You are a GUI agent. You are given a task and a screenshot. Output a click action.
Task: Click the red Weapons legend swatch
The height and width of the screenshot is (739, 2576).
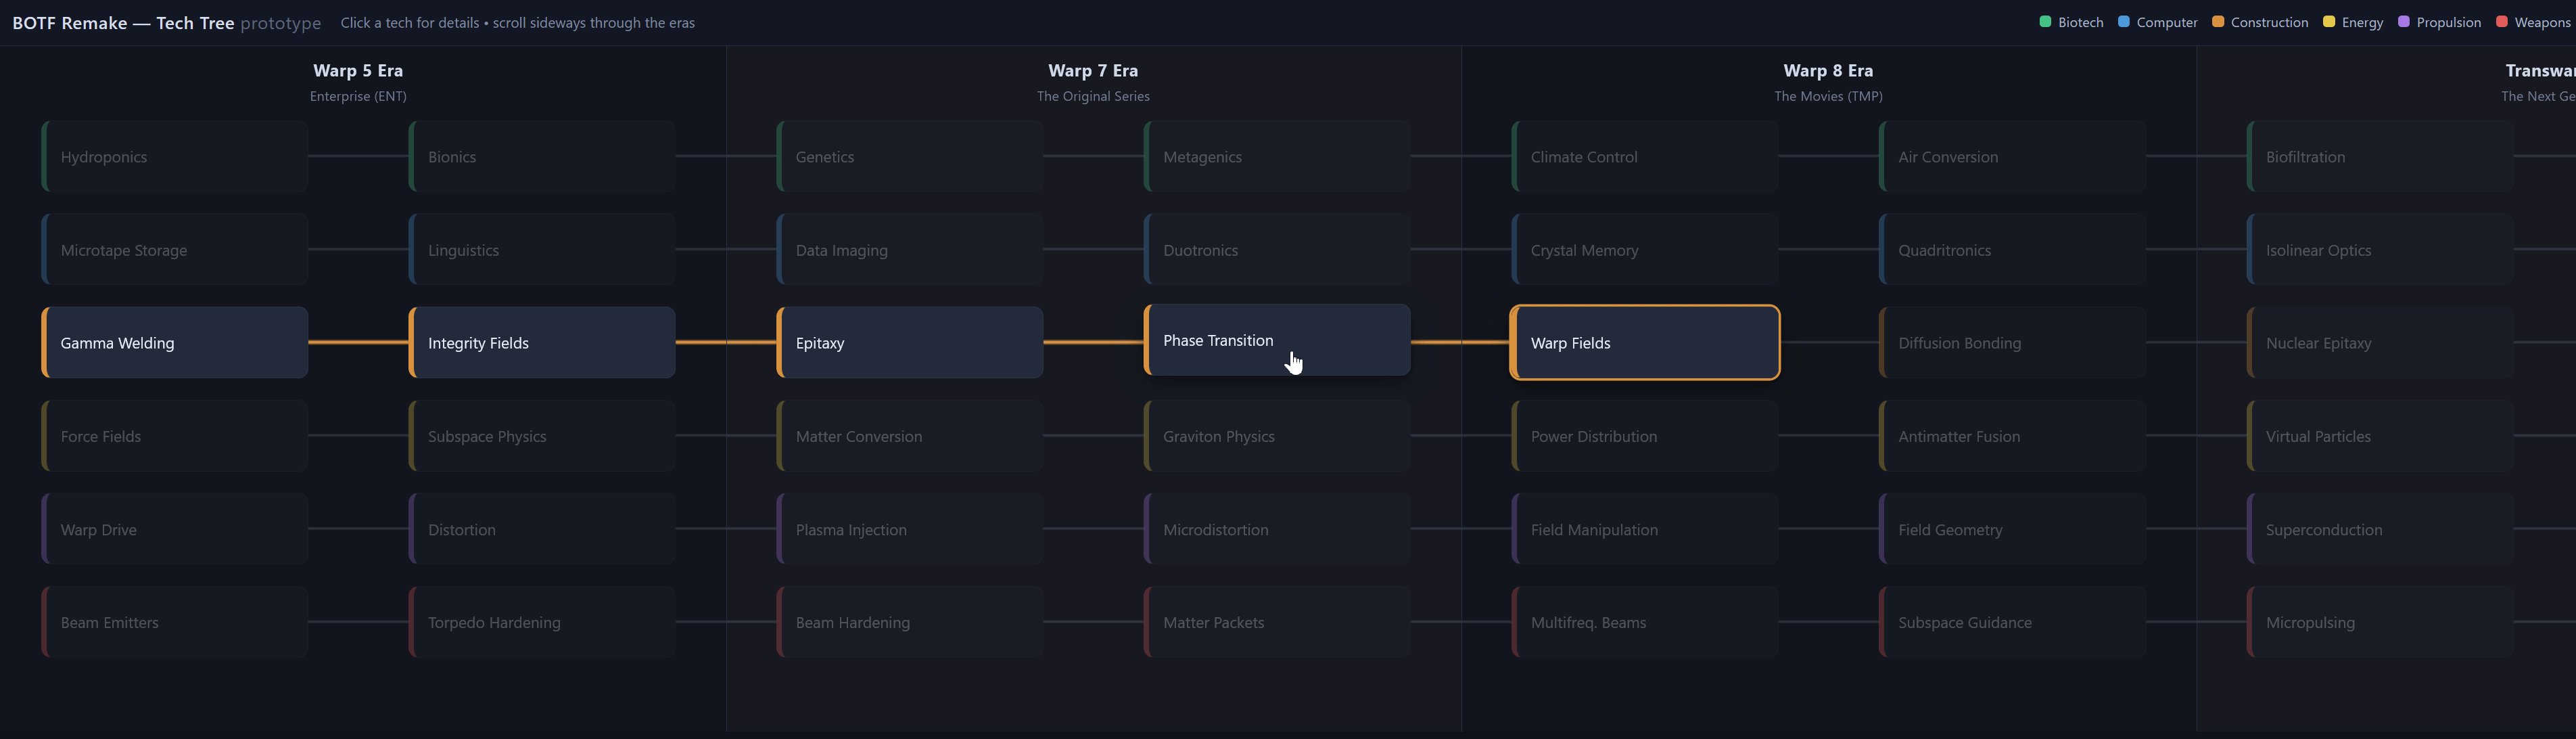click(x=2501, y=22)
